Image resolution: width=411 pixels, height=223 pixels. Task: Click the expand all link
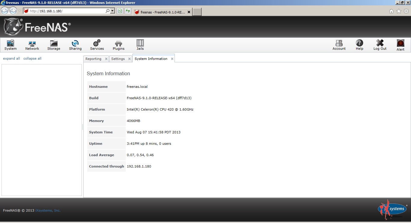[11, 58]
